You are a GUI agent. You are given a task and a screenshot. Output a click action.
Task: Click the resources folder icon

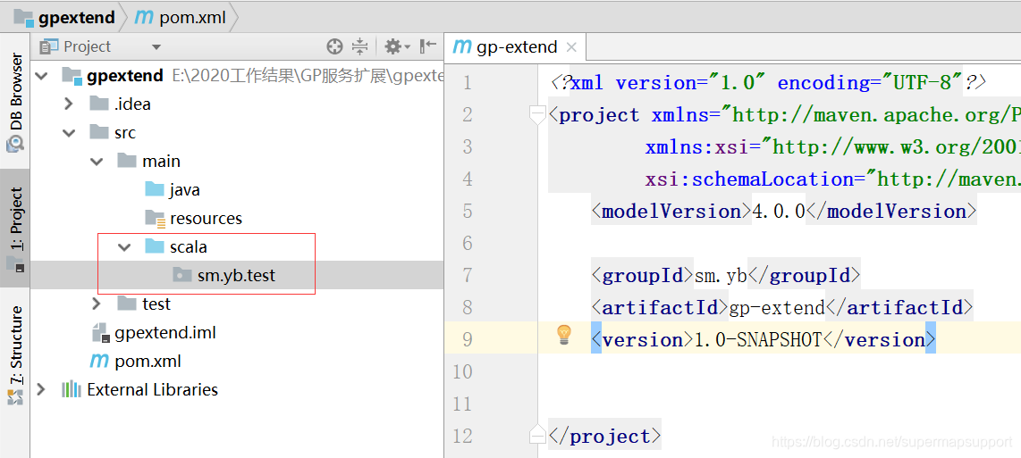[155, 218]
